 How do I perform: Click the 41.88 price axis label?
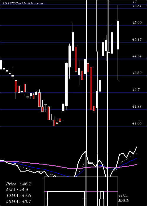click(x=137, y=107)
